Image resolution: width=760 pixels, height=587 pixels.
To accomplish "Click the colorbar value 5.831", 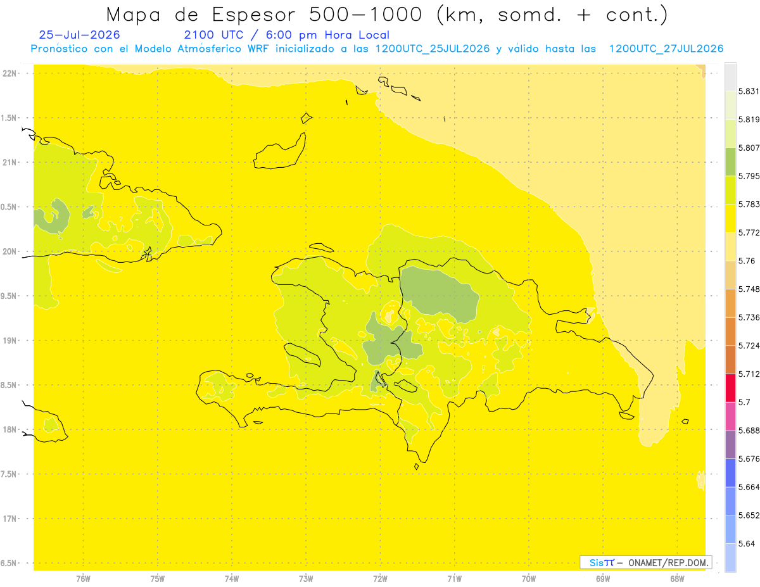I will (749, 91).
